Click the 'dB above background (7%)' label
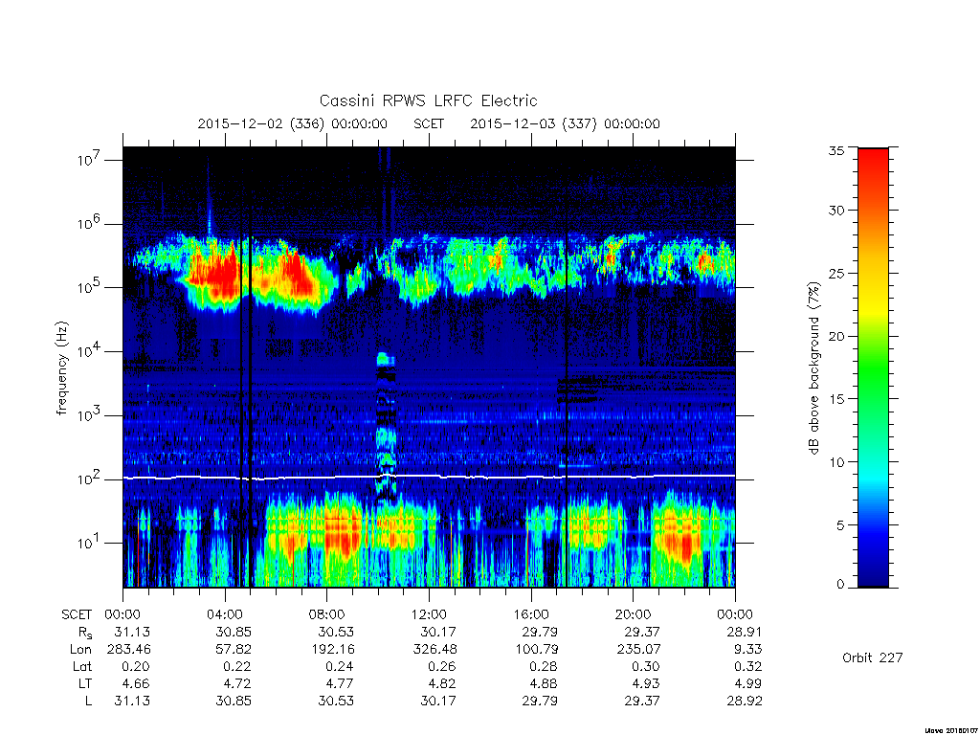This screenshot has height=735, width=980. coord(813,368)
